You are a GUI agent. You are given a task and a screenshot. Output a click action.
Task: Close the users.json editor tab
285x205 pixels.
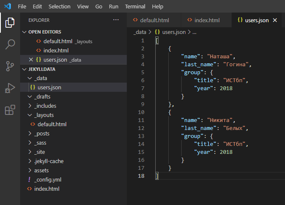click(x=275, y=20)
